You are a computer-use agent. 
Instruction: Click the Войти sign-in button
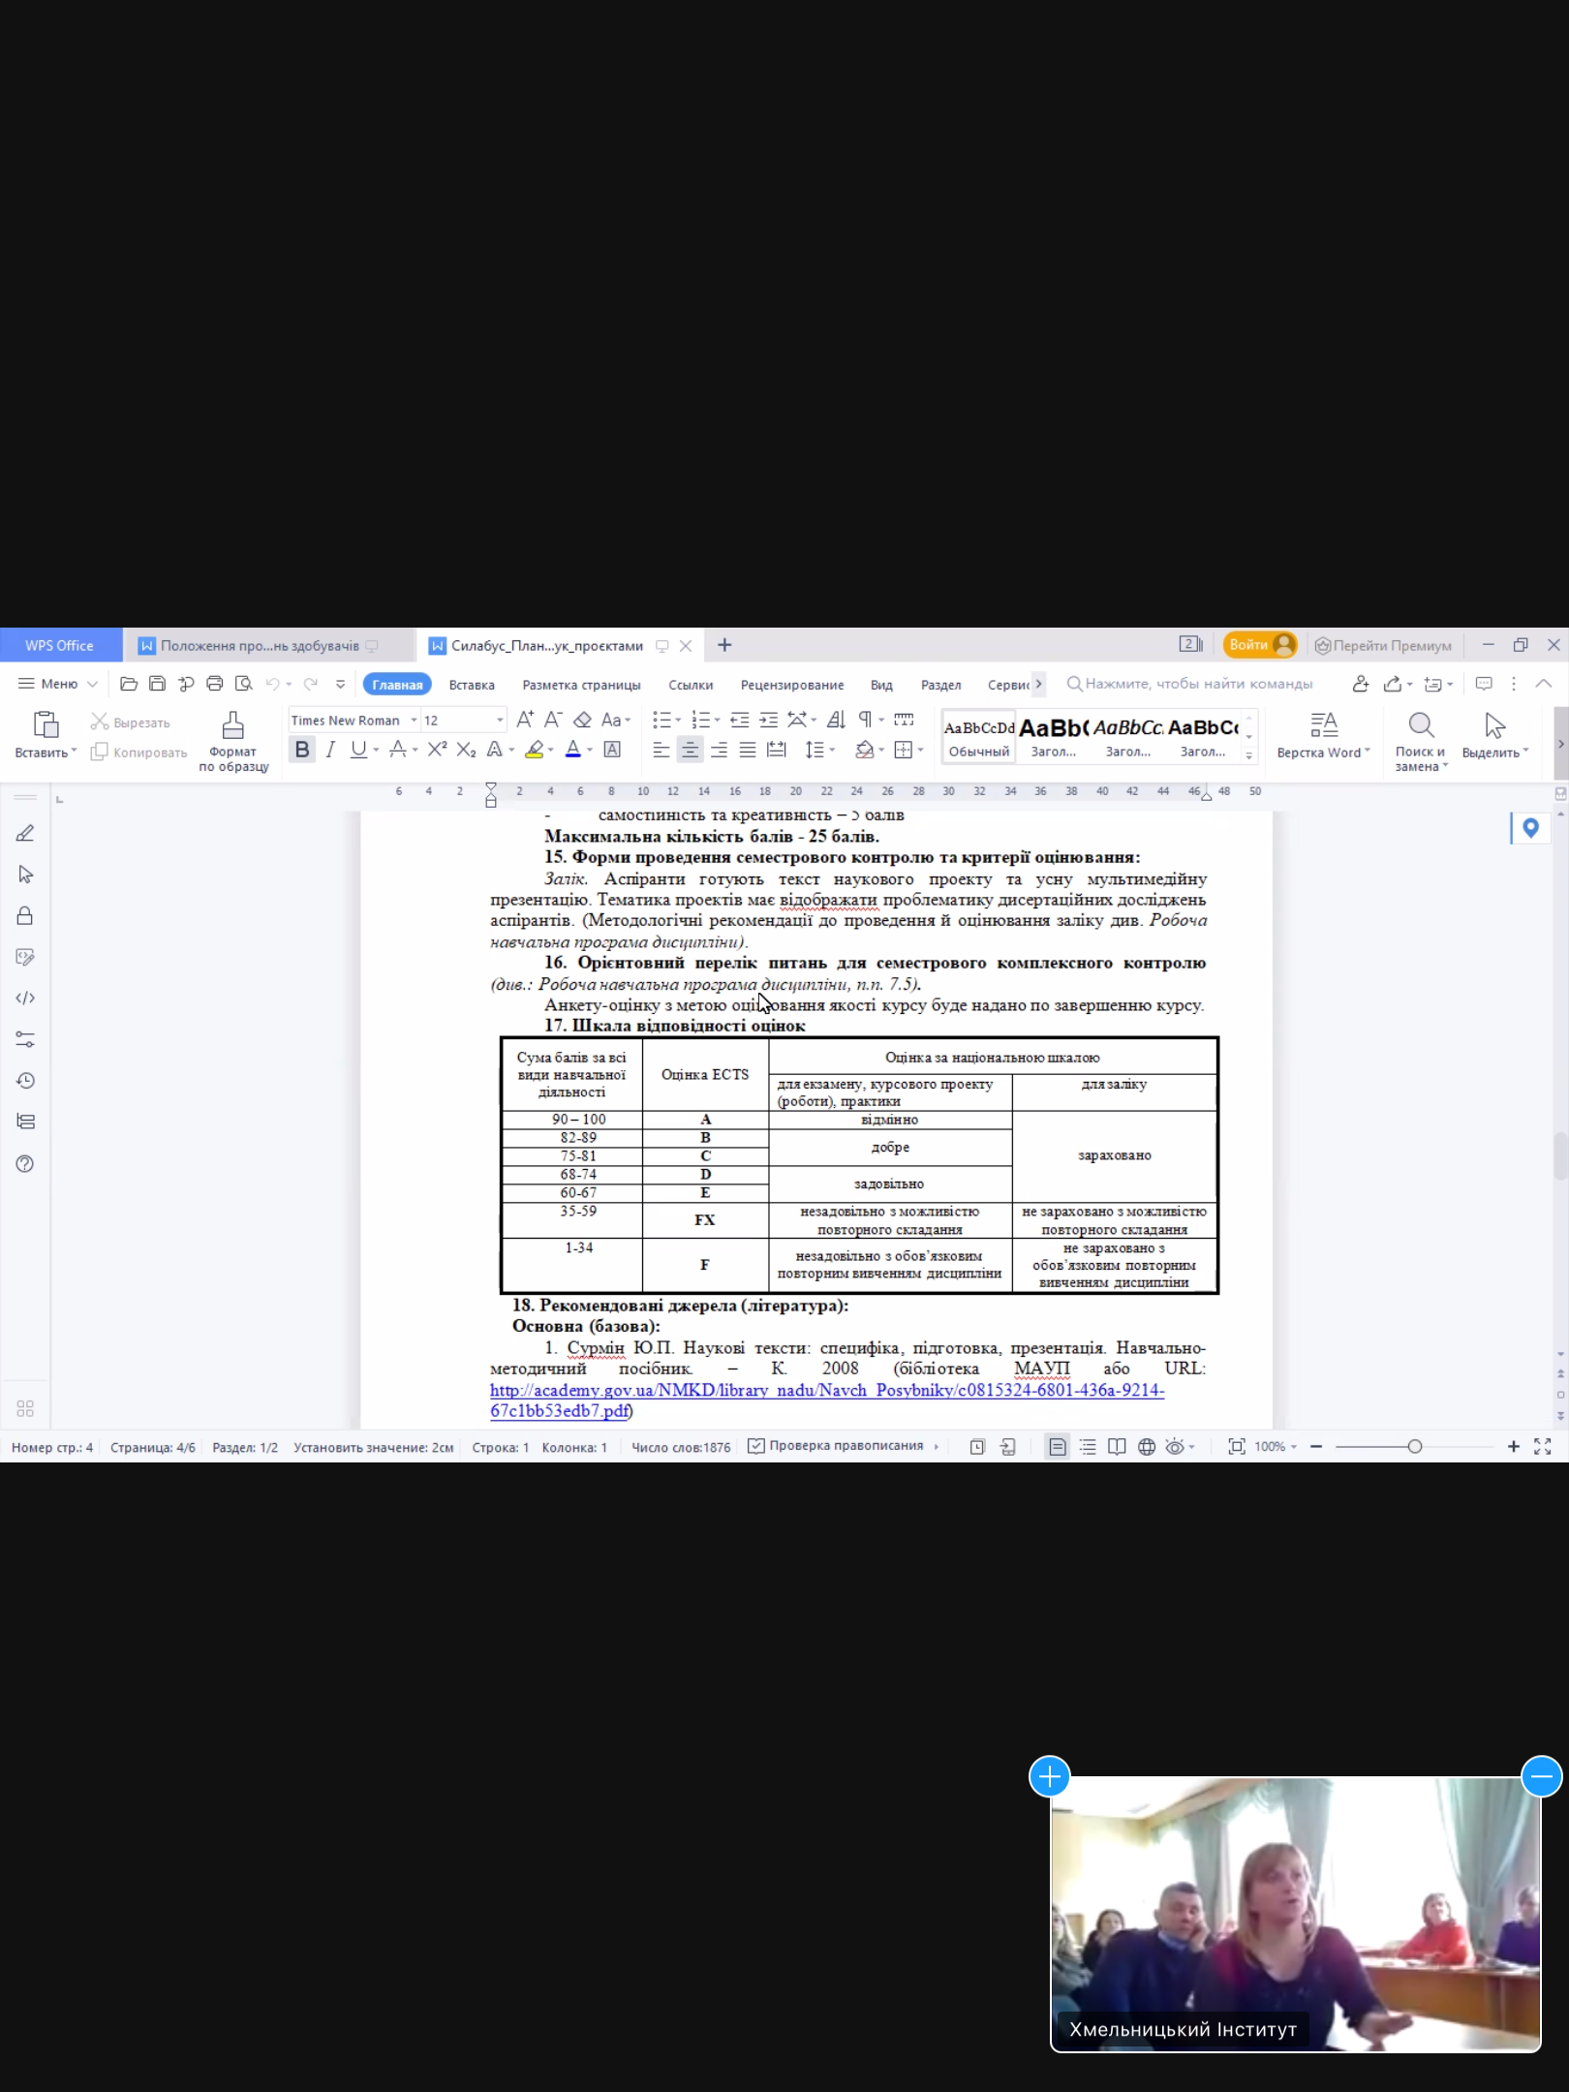[x=1259, y=645]
